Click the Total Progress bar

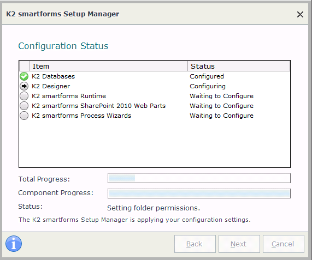point(199,178)
